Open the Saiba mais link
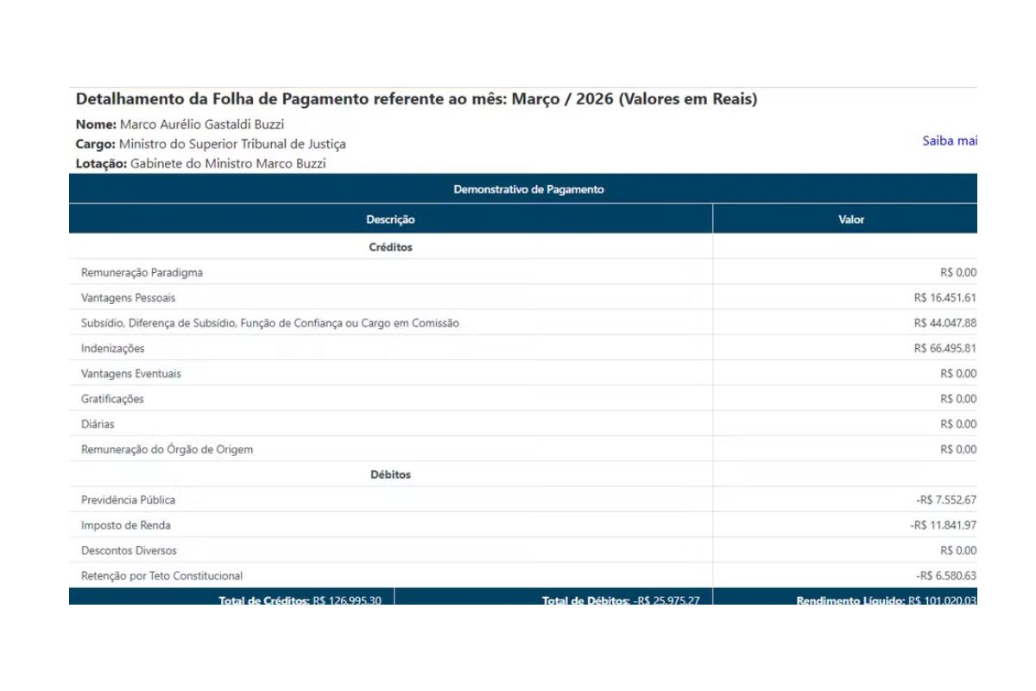This screenshot has height=691, width=1036. click(x=950, y=141)
